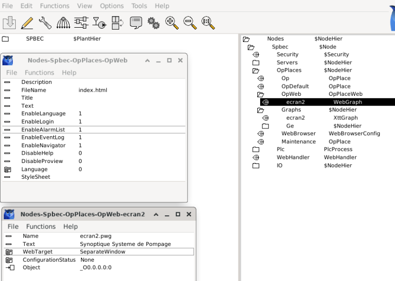Click the zoom reset magnifier icon
The height and width of the screenshot is (281, 395).
(x=208, y=22)
